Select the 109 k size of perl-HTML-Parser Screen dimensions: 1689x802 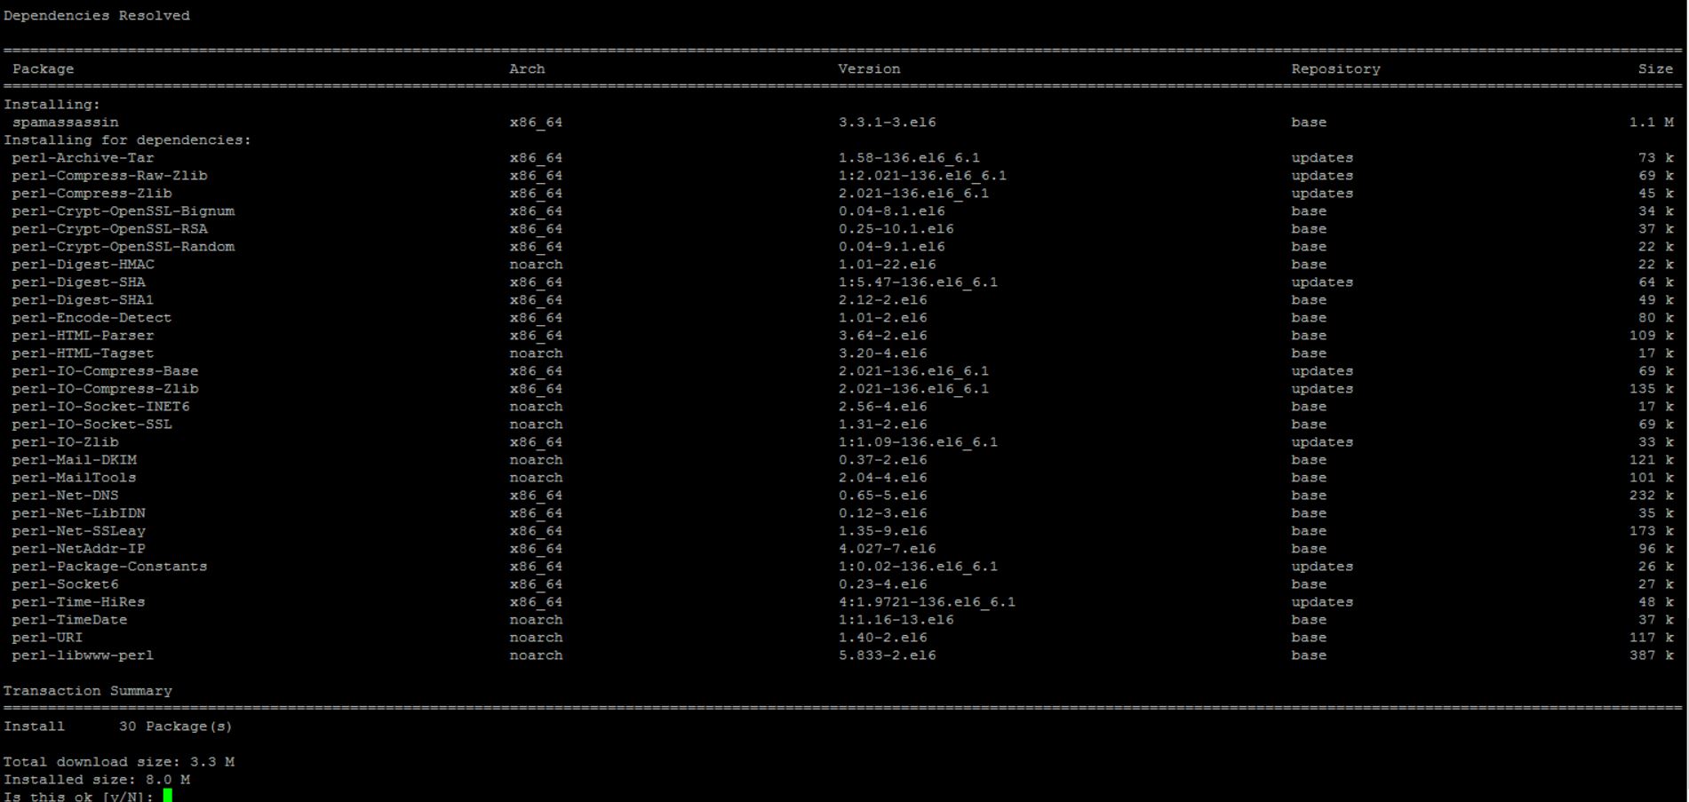(x=1652, y=335)
